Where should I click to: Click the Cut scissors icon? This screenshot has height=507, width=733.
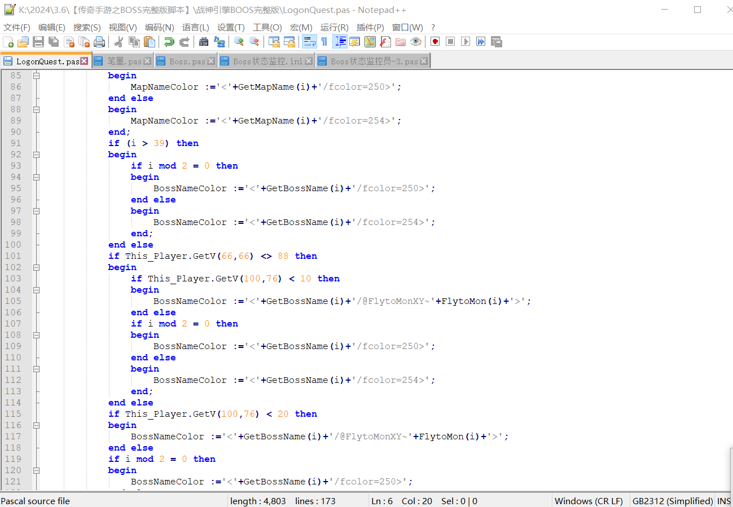(x=118, y=42)
